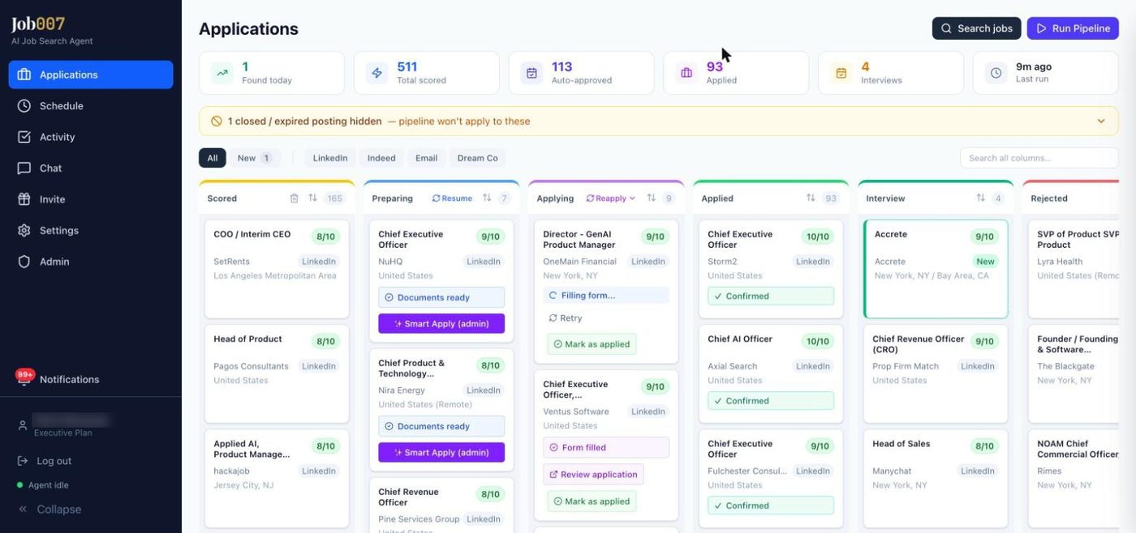This screenshot has height=533, width=1136.
Task: Click Confirmed badge on Storm2 card
Action: (771, 296)
